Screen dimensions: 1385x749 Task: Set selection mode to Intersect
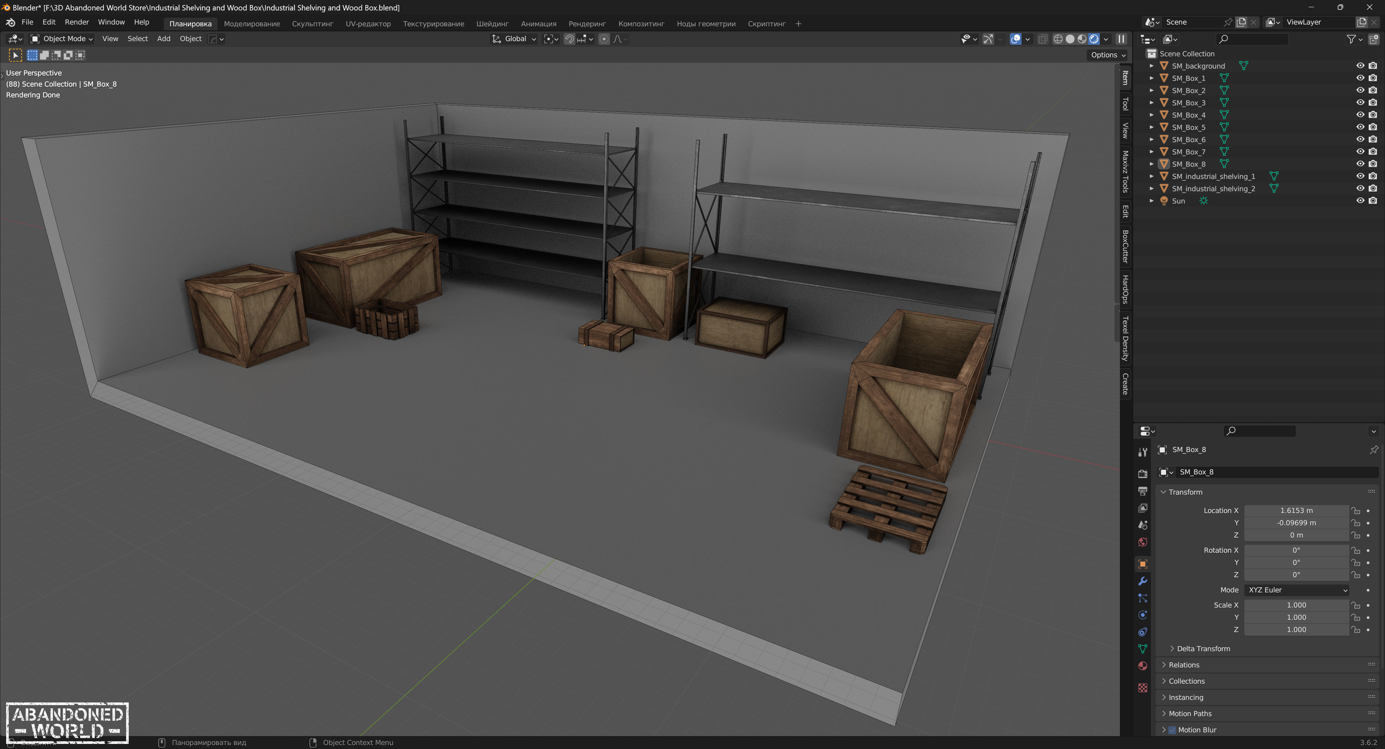pos(80,55)
